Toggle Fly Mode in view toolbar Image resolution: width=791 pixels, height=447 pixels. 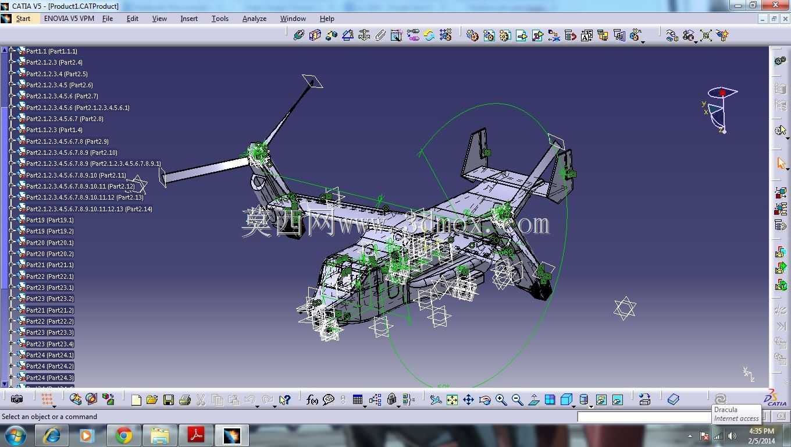436,400
